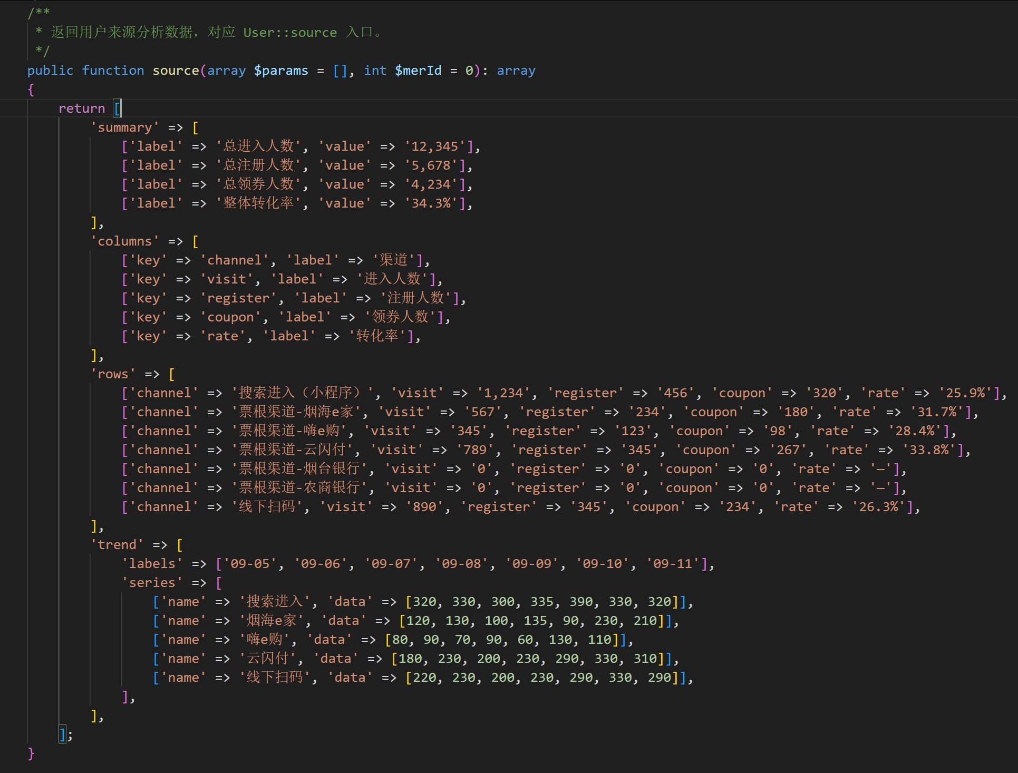Click the columns key value 'register'

238,298
